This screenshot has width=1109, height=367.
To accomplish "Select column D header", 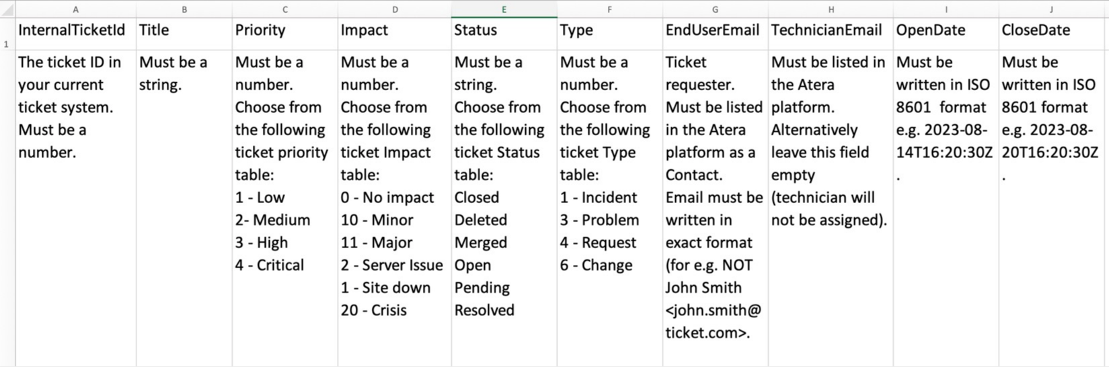I will [395, 9].
